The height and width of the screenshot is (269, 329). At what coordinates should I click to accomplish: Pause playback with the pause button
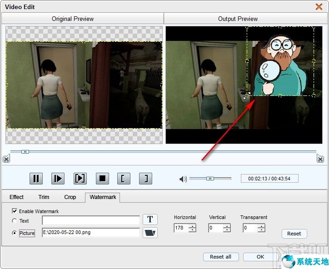tap(36, 179)
